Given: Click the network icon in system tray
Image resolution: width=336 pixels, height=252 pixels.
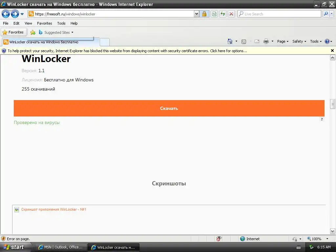Looking at the screenshot, I should 311,247.
